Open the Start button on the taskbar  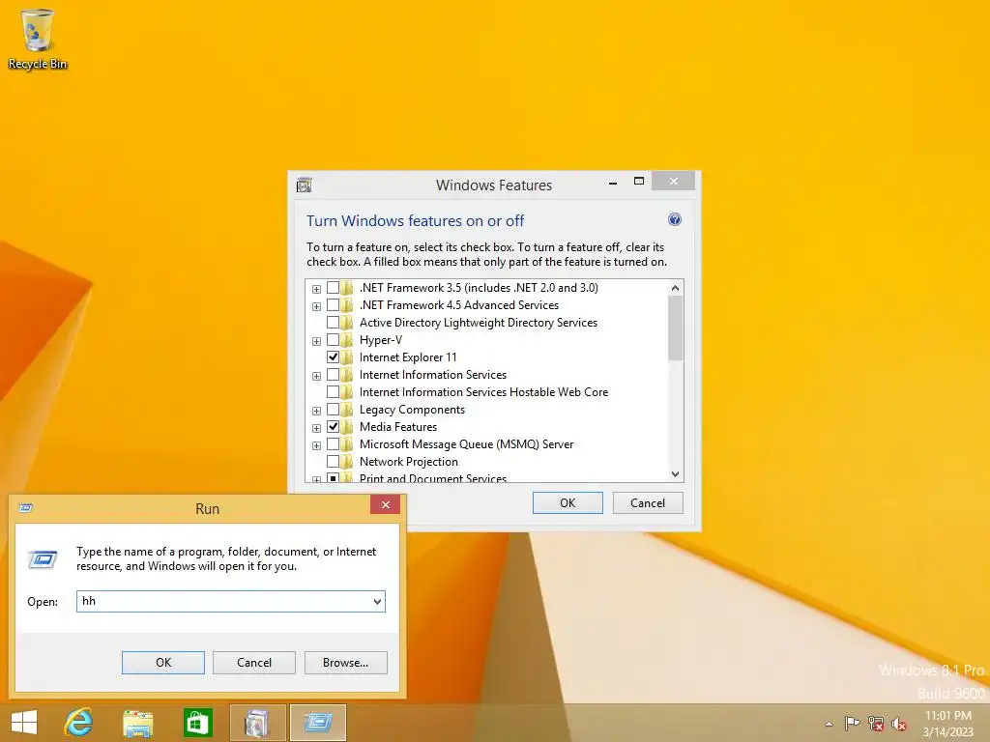(24, 722)
